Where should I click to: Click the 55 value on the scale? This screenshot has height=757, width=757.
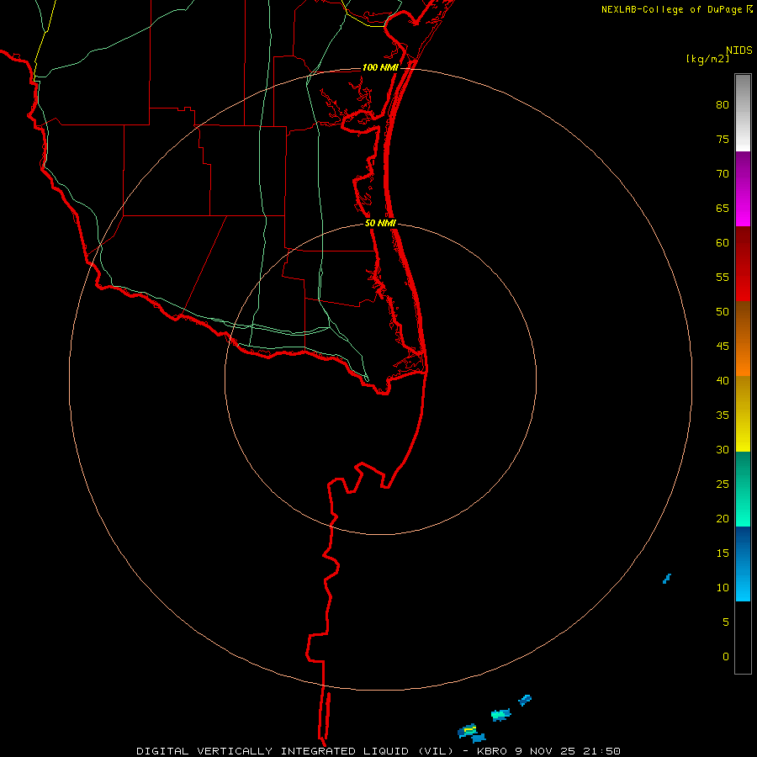tap(723, 277)
